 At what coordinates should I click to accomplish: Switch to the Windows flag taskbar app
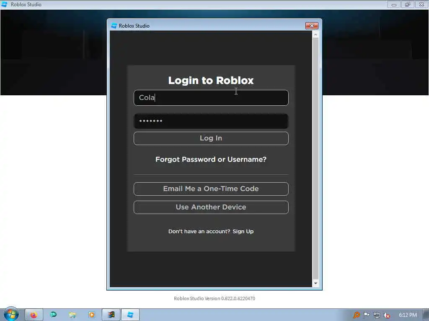[111, 315]
